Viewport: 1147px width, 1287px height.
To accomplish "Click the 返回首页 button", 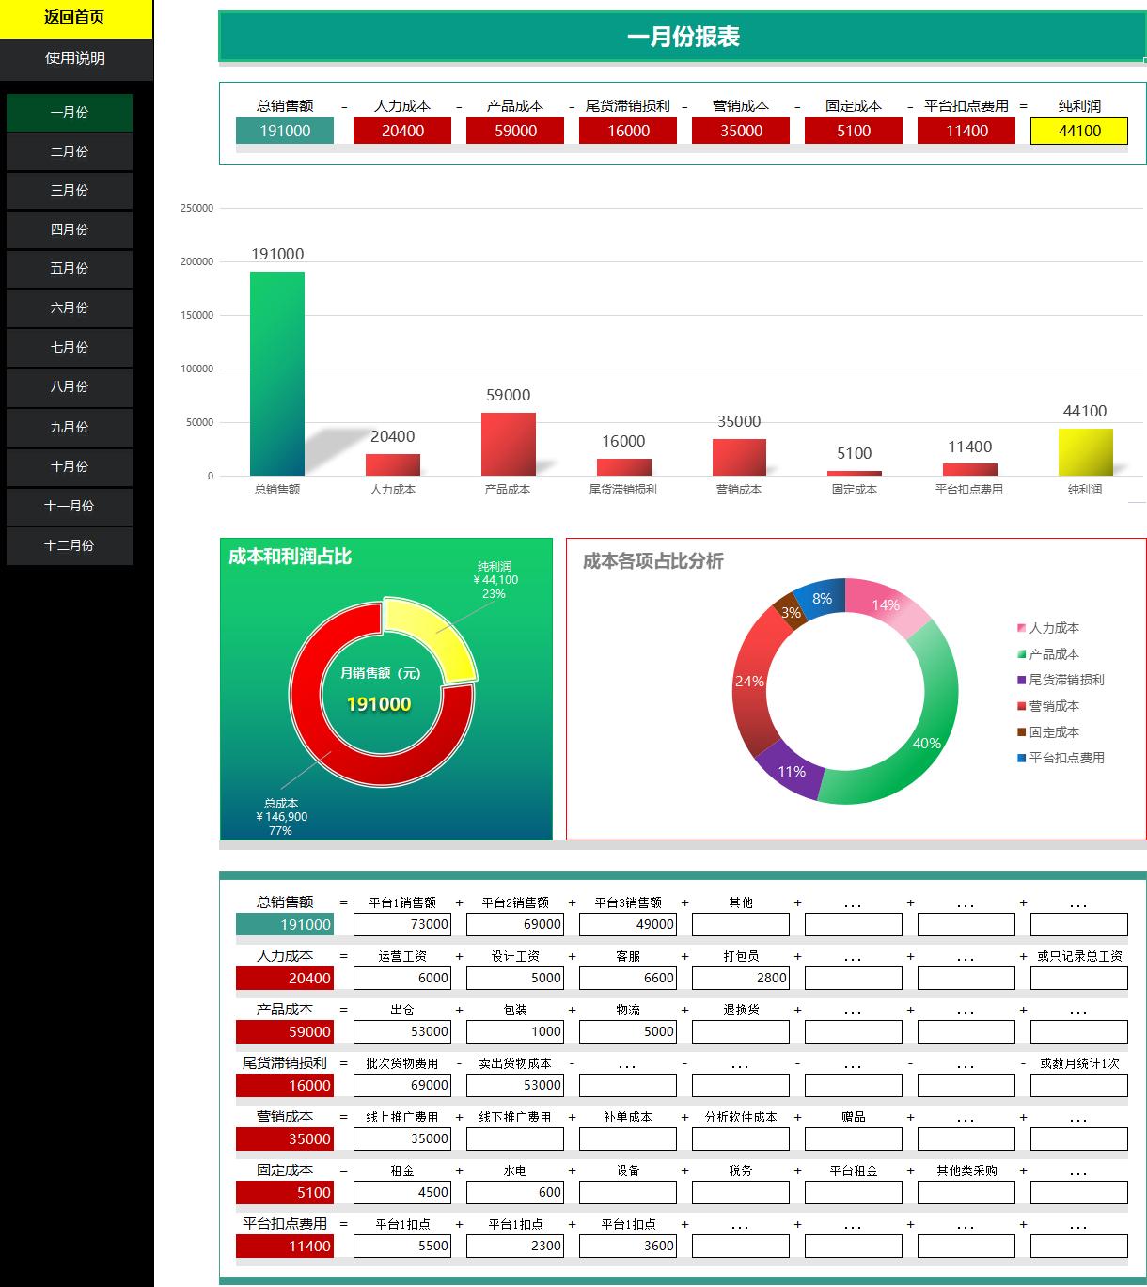I will 72,16.
